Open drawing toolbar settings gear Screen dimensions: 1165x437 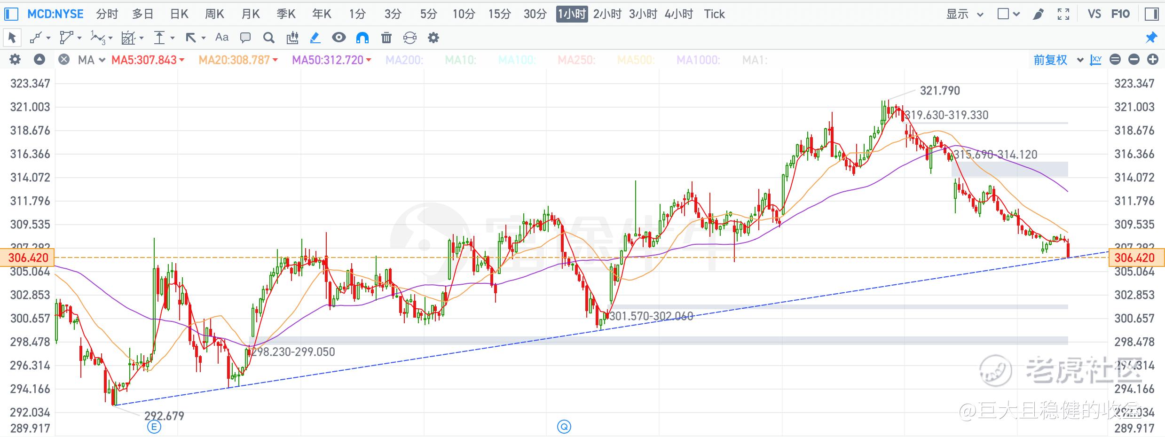point(433,38)
